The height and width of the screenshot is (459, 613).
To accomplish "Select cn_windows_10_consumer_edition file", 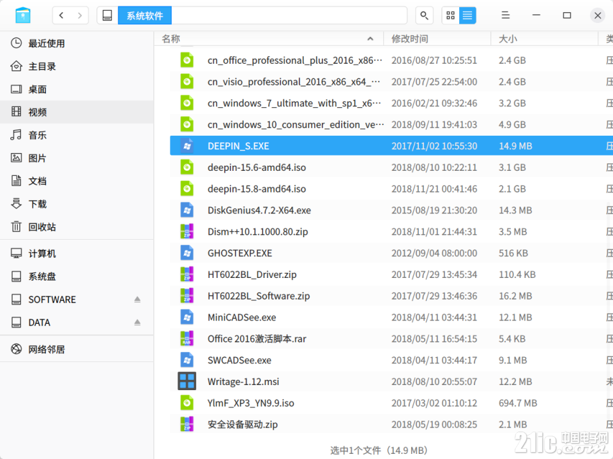I will (x=391, y=125).
